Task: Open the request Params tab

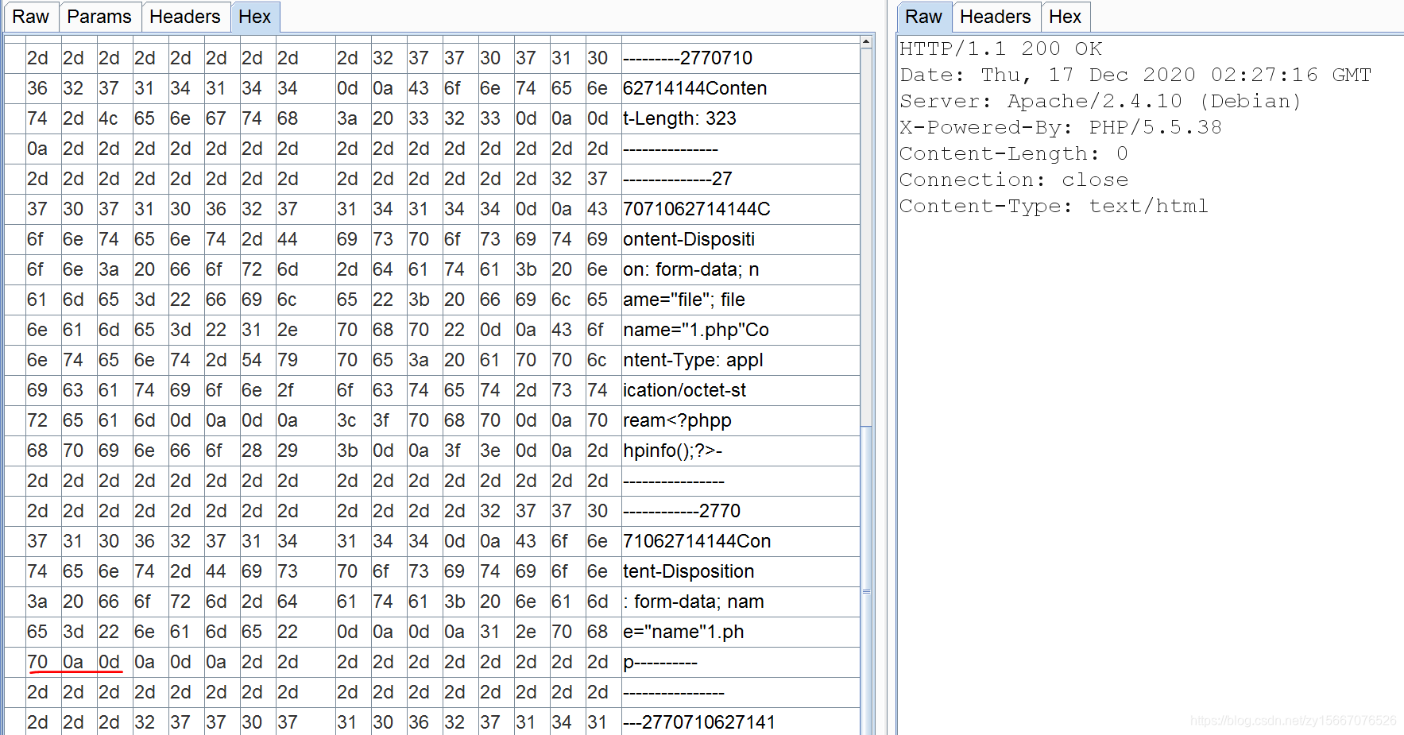Action: [99, 17]
